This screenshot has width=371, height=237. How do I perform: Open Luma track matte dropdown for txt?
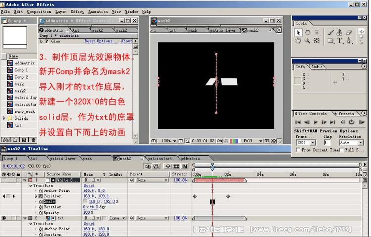coord(117,218)
